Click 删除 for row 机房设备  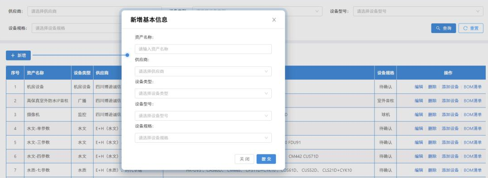pyautogui.click(x=432, y=87)
